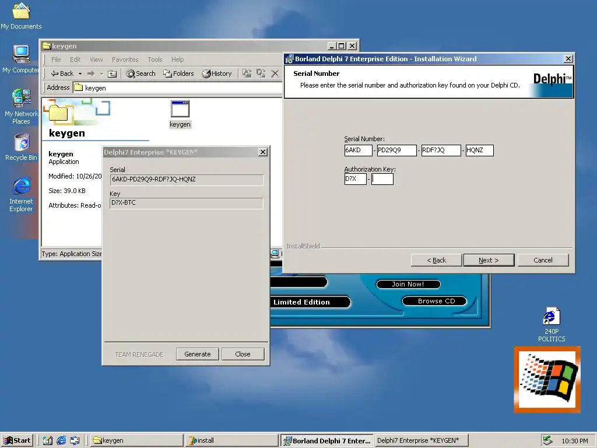Click the Move To icon in Explorer toolbar
Viewport: 597px width, 448px height.
pyautogui.click(x=247, y=73)
